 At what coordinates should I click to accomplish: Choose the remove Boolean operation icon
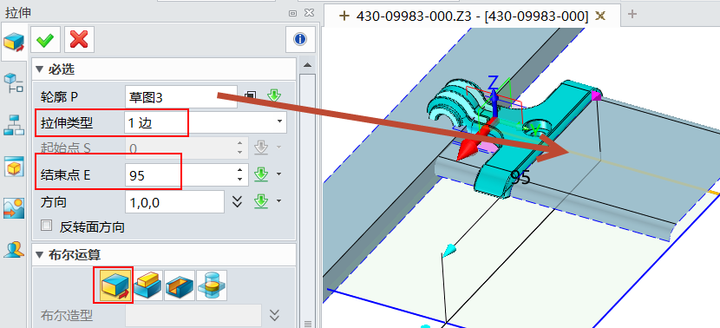(180, 285)
